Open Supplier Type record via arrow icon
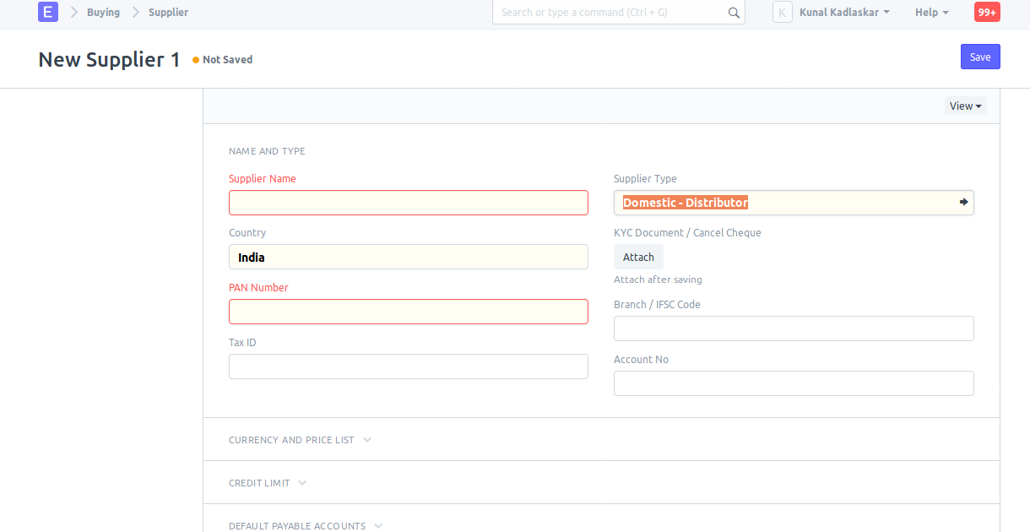The image size is (1030, 532). tap(962, 203)
